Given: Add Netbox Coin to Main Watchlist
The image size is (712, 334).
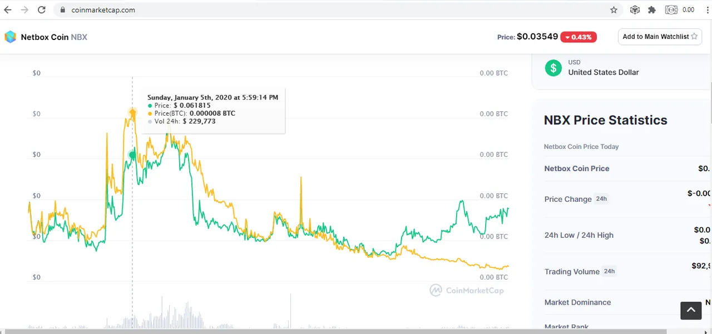Looking at the screenshot, I should [660, 37].
